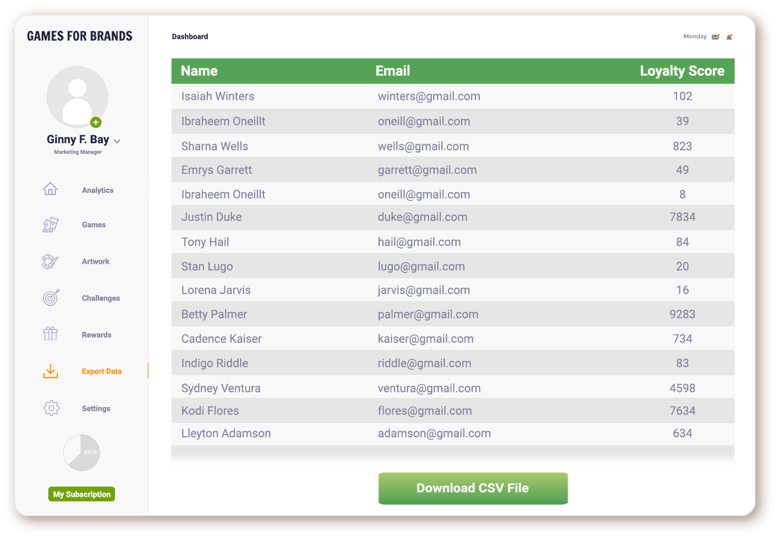Click the 65% subscription usage pie chart
Image resolution: width=779 pixels, height=540 pixels.
coord(82,452)
